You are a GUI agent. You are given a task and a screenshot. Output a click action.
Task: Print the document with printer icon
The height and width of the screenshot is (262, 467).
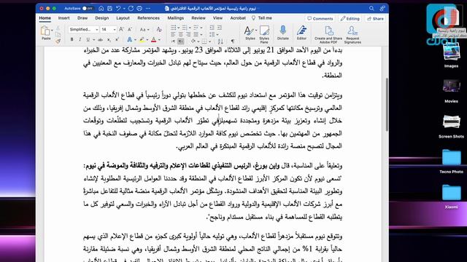point(139,8)
